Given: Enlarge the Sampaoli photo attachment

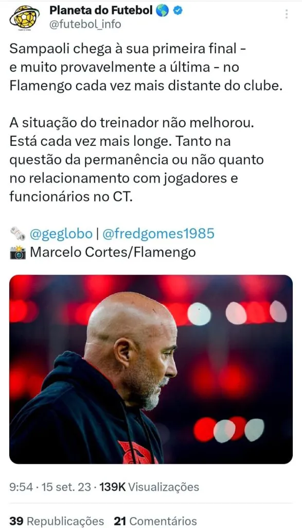Looking at the screenshot, I should 151,369.
